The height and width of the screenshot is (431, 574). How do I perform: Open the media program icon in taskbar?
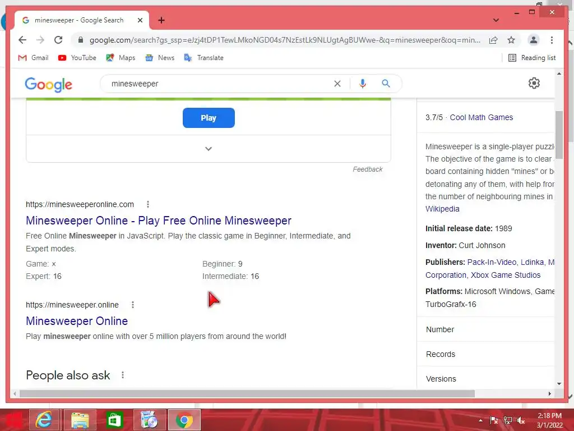(x=149, y=420)
